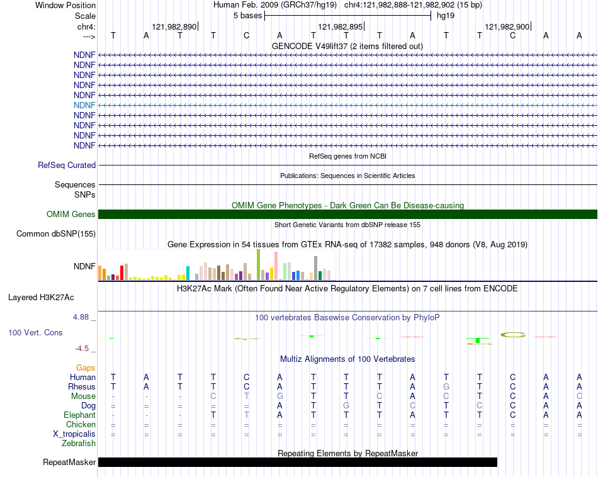Screen dimensions: 598x477
Task: Click the Common dbSNP(155) track label
Action: pyautogui.click(x=55, y=233)
